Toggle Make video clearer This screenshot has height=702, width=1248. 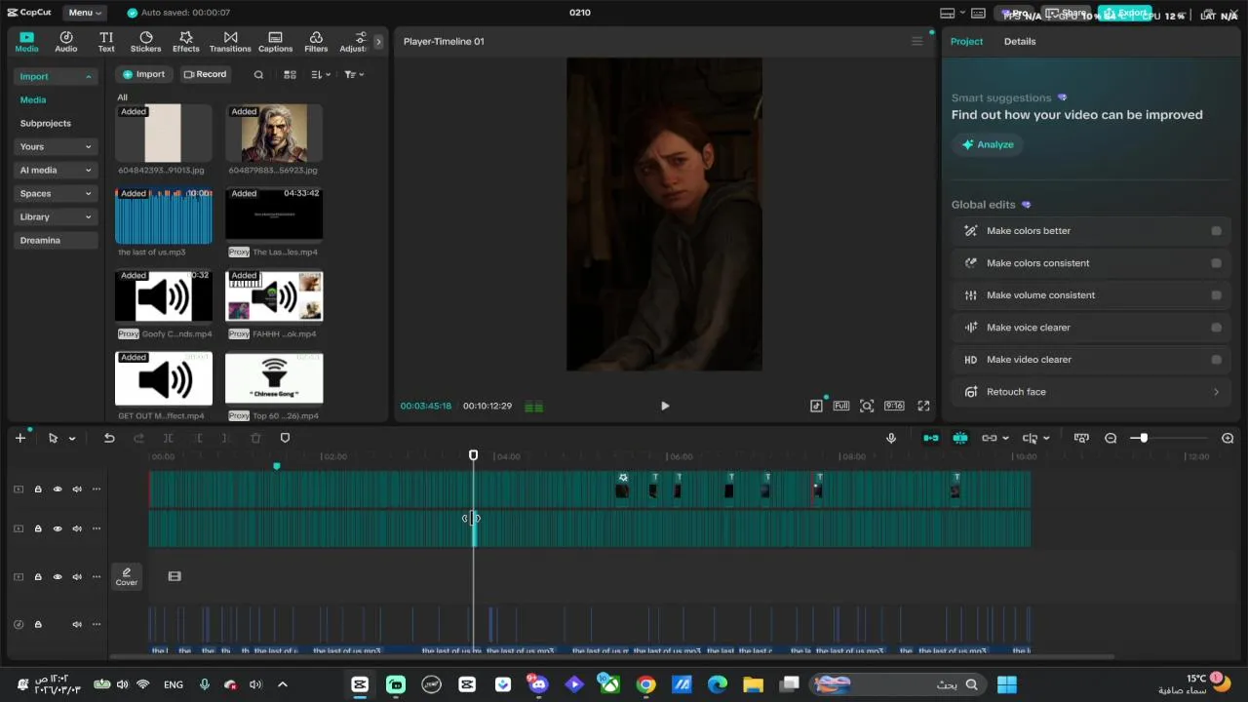point(1216,360)
